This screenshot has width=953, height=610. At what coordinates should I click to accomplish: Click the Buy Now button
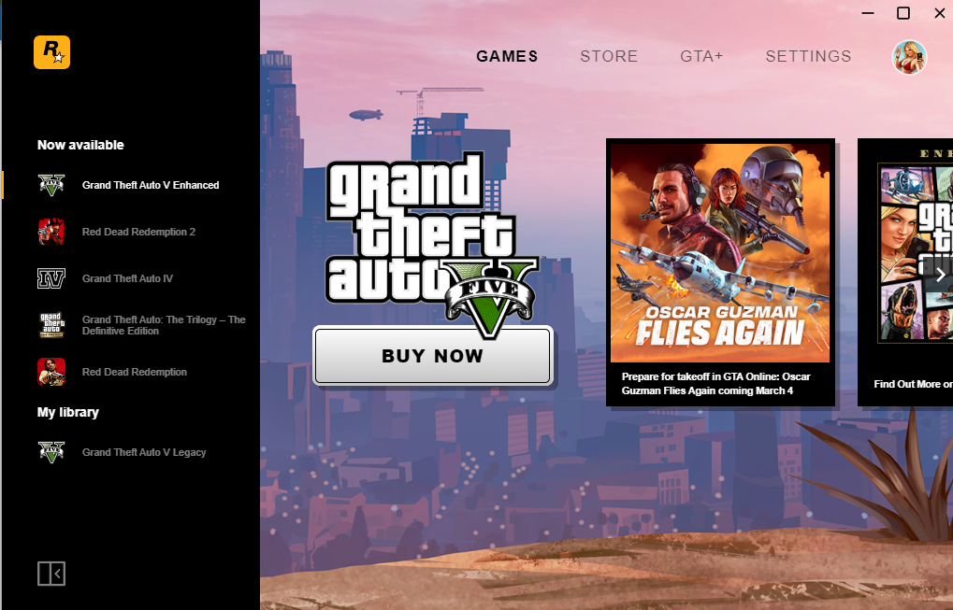tap(433, 355)
